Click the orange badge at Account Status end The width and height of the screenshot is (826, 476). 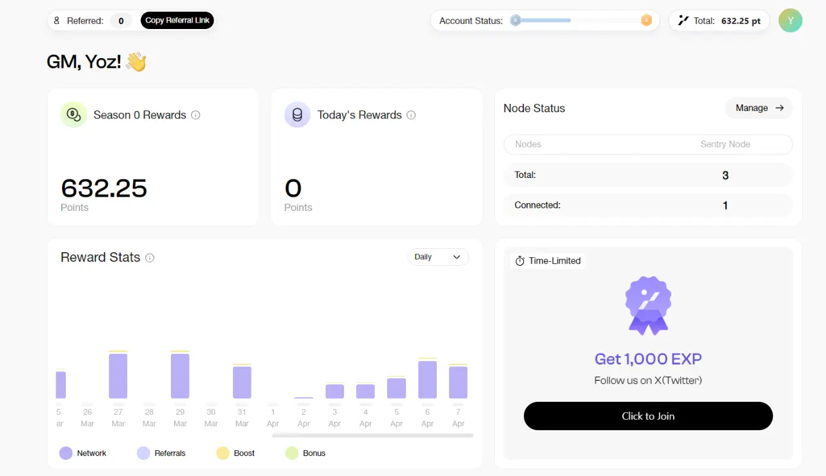(x=646, y=20)
